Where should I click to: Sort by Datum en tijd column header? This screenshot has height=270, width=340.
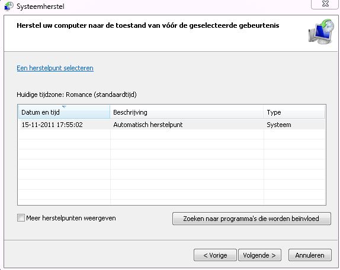click(x=64, y=112)
